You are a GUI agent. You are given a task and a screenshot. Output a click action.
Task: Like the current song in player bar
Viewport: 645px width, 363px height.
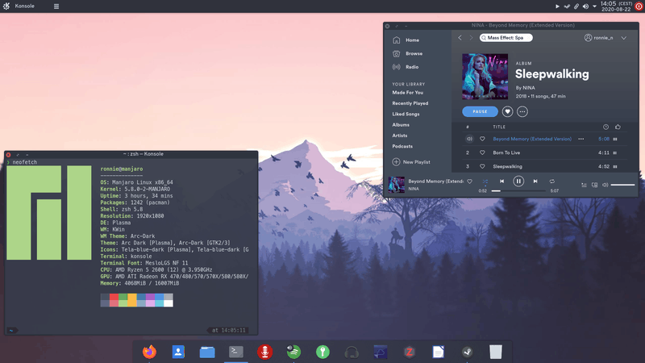pos(469,181)
